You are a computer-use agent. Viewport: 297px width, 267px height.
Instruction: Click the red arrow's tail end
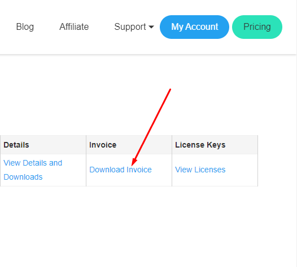point(170,90)
